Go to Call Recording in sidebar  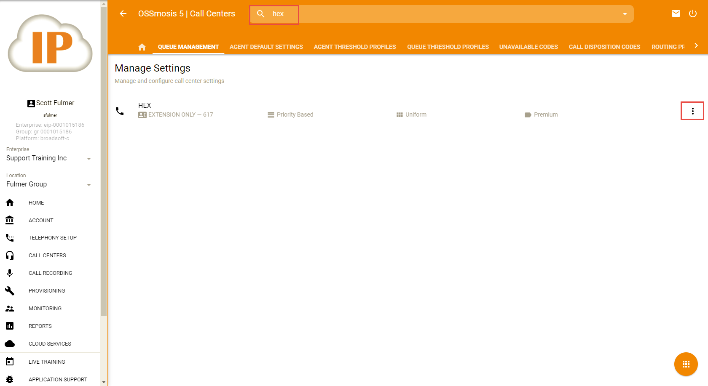(50, 273)
